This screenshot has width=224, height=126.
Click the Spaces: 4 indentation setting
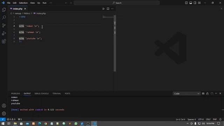191,119
